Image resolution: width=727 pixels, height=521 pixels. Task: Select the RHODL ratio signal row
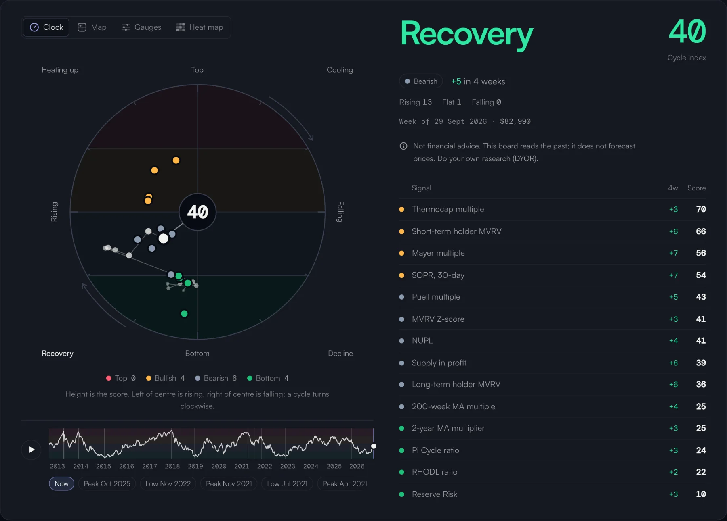point(552,472)
